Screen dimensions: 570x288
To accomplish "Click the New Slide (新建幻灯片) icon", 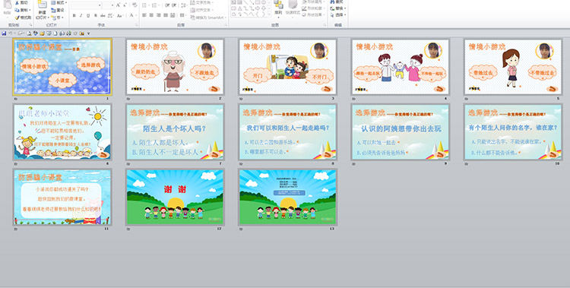I will [x=42, y=5].
